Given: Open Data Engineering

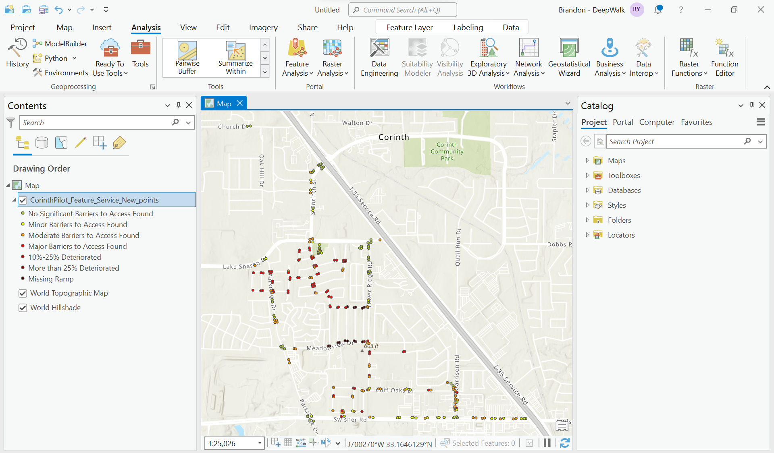Looking at the screenshot, I should coord(379,56).
